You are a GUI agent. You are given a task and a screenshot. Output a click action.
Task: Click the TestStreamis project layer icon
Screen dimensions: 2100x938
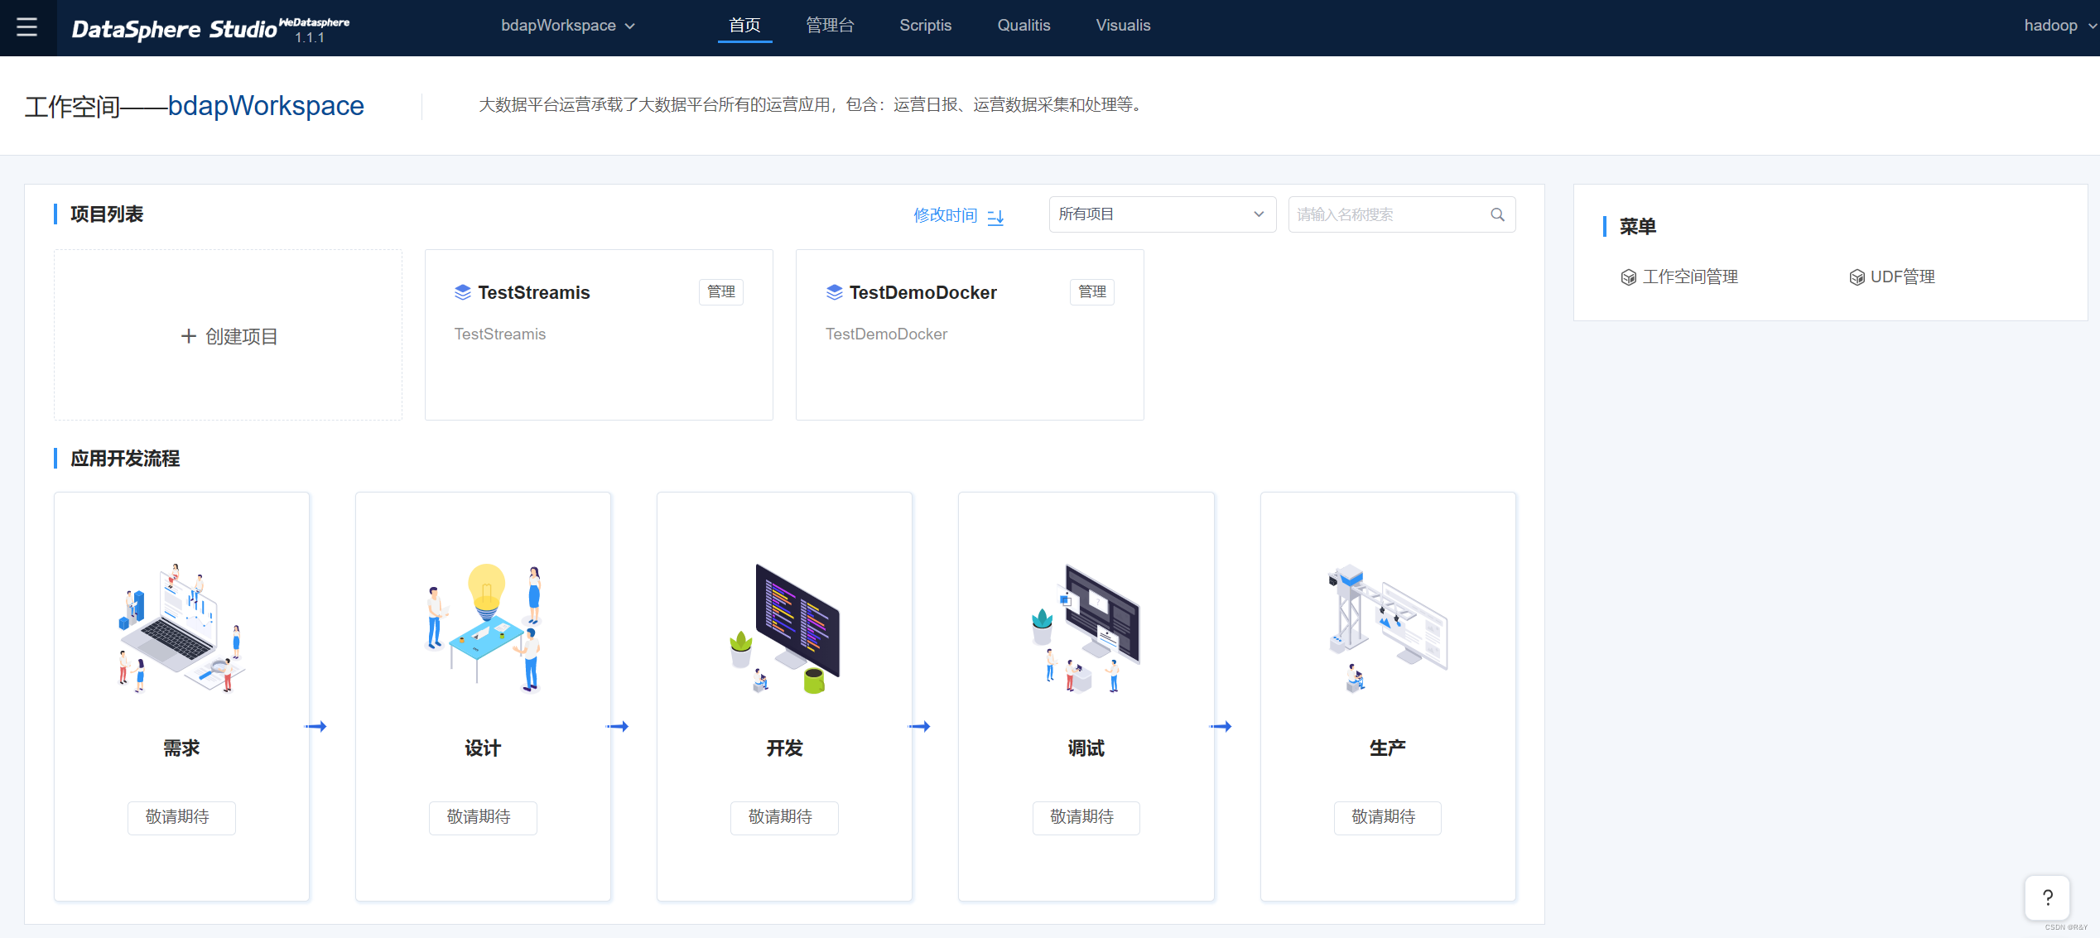463,292
